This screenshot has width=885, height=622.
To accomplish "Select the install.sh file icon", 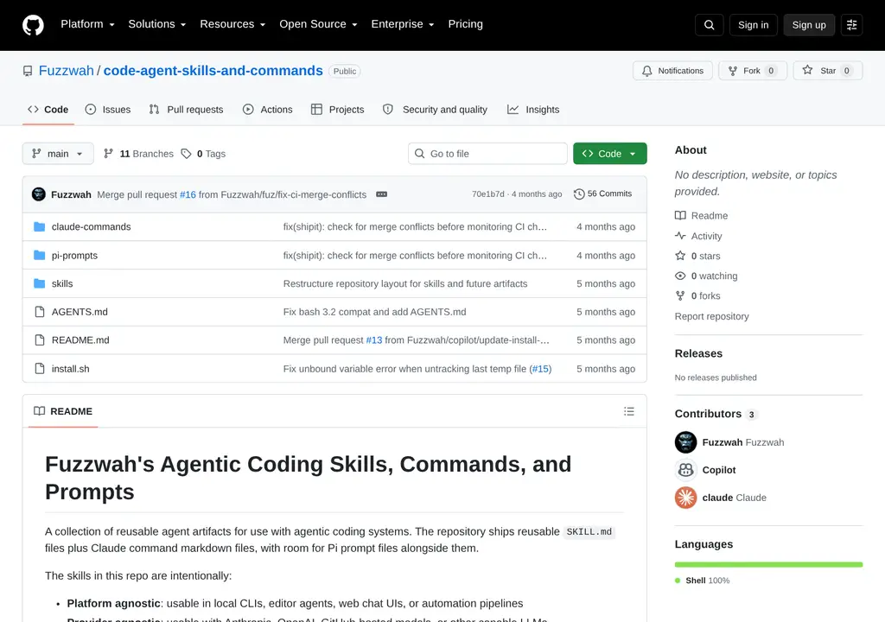I will [x=40, y=369].
